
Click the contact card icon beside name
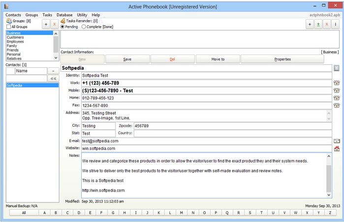pyautogui.click(x=337, y=68)
